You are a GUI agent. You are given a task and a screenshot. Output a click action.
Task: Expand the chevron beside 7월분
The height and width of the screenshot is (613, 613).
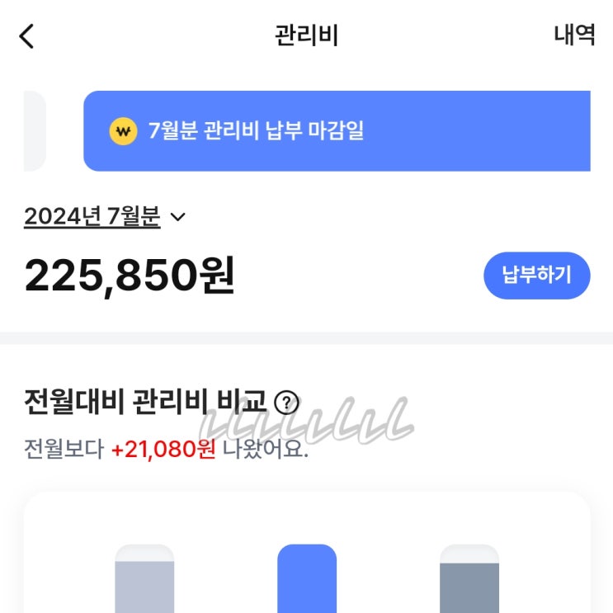pyautogui.click(x=177, y=218)
